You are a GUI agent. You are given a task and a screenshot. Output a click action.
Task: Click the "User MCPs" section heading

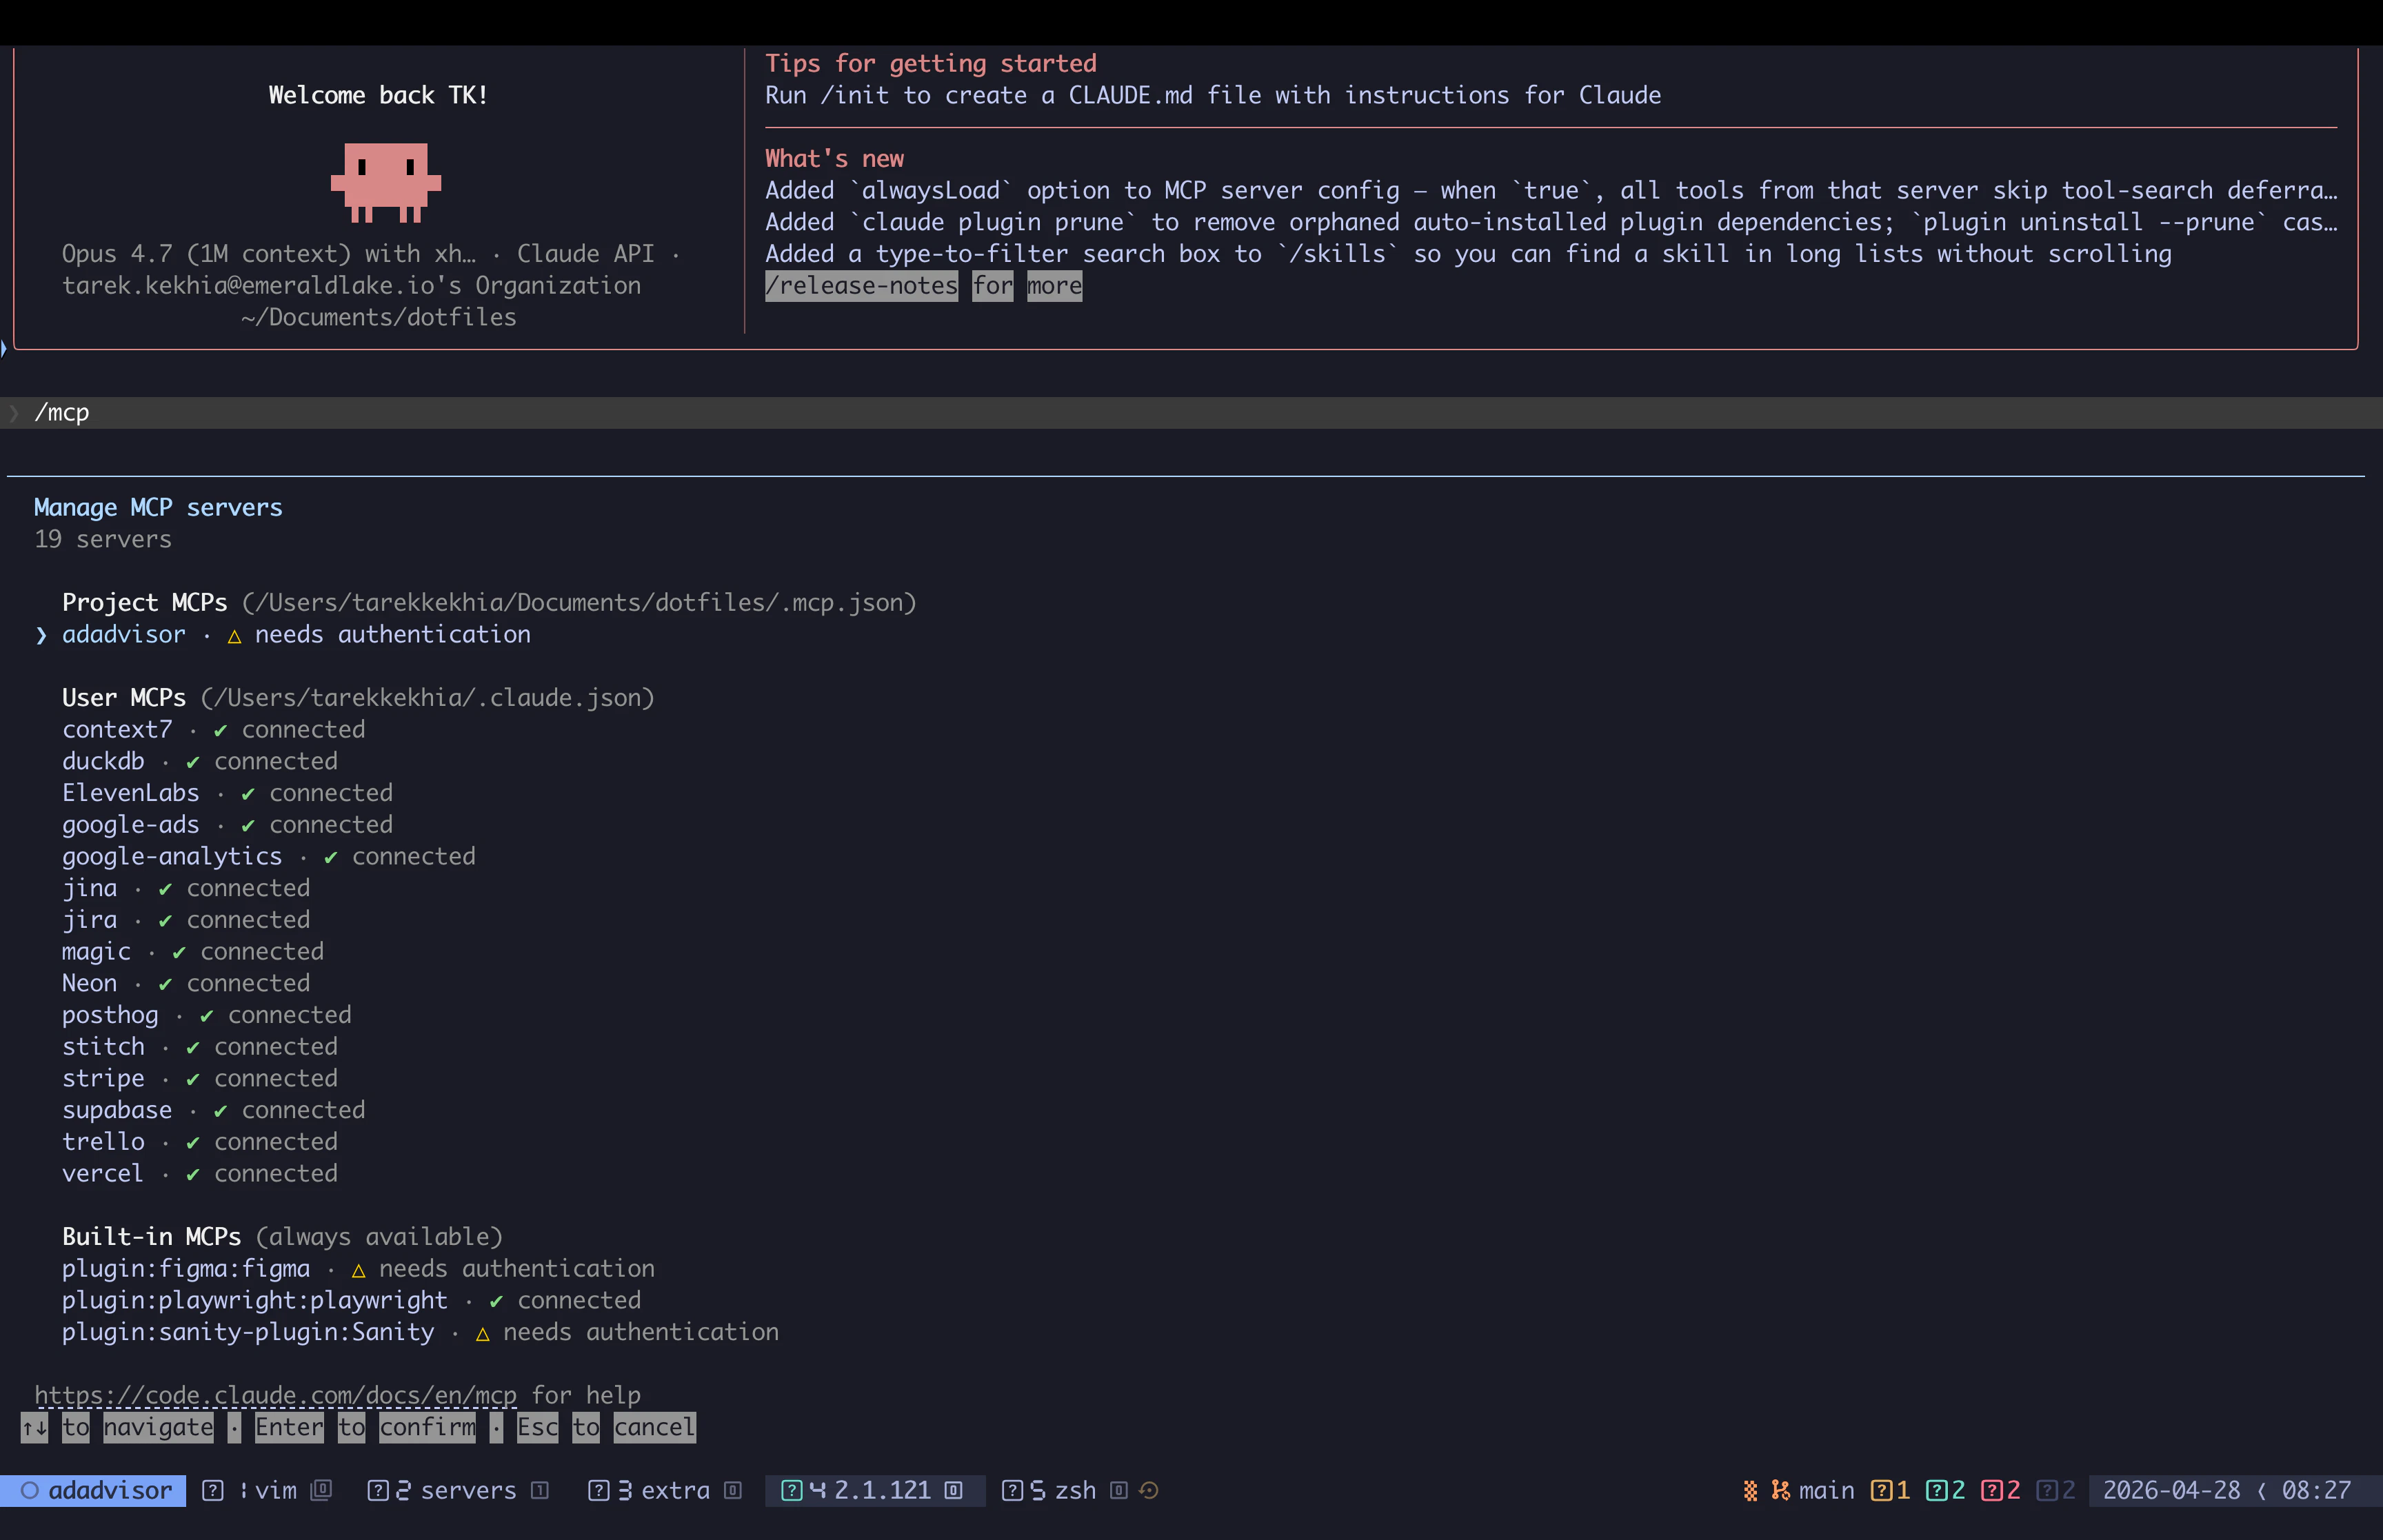coord(124,697)
